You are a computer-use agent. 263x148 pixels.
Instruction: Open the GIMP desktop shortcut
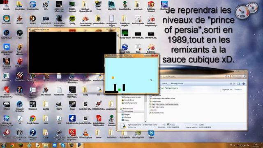pos(59,104)
